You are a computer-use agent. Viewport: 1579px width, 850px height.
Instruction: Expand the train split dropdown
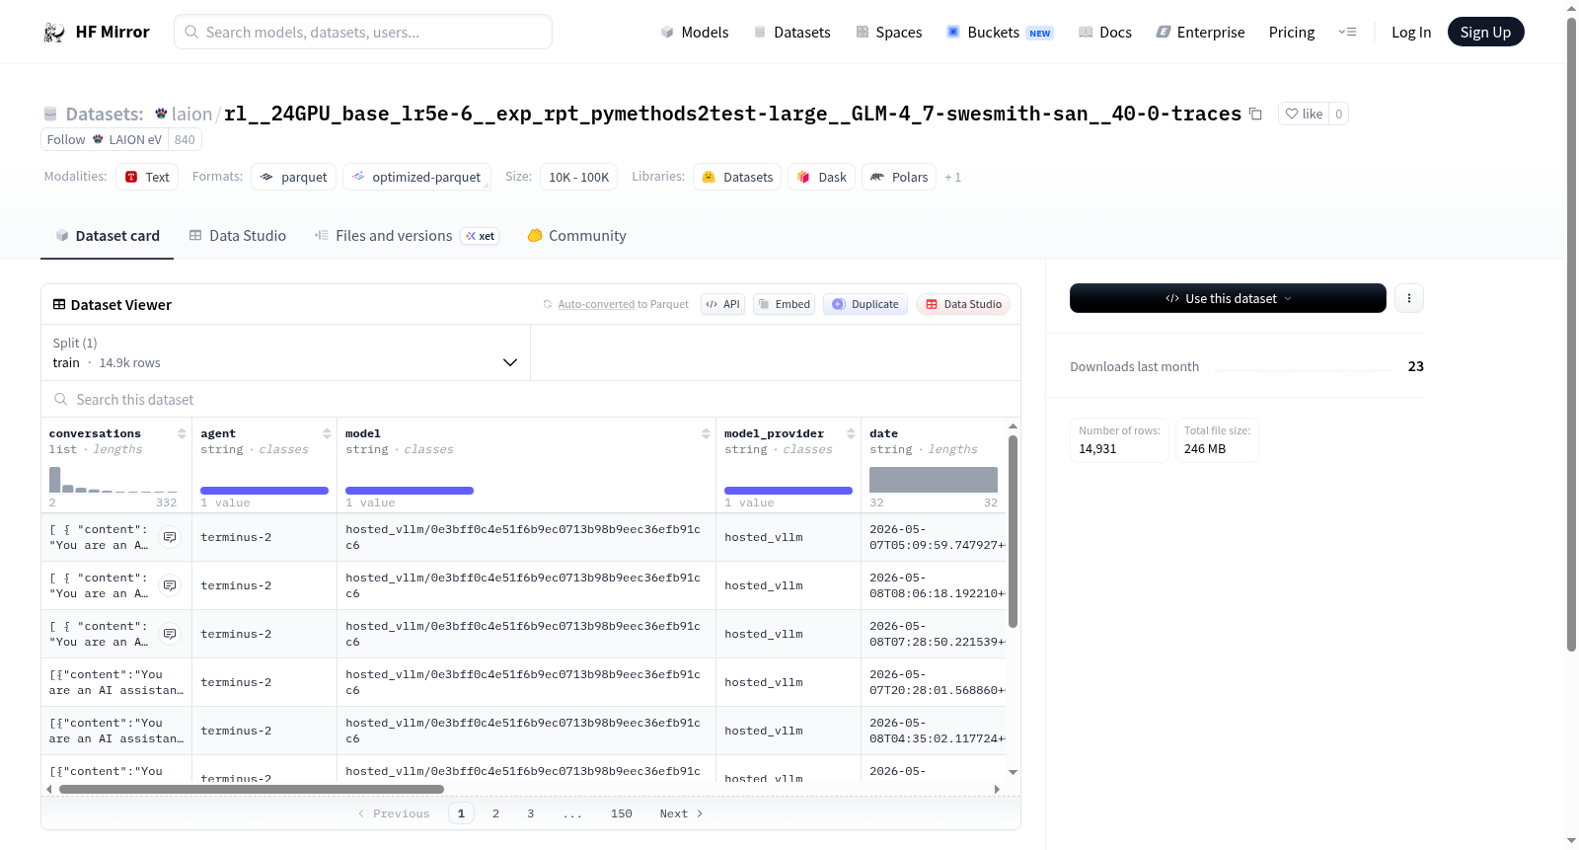(285, 352)
